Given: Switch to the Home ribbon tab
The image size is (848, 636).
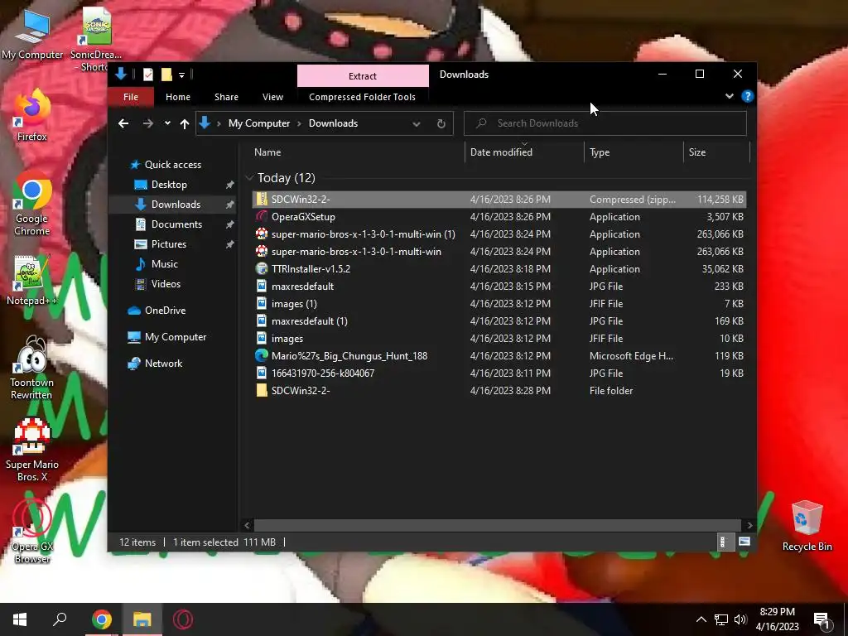Looking at the screenshot, I should [177, 97].
